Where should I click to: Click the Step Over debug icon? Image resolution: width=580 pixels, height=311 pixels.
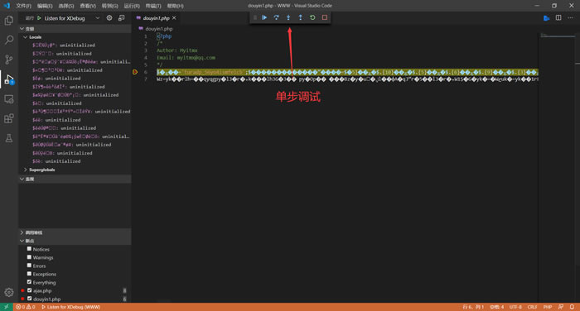276,17
